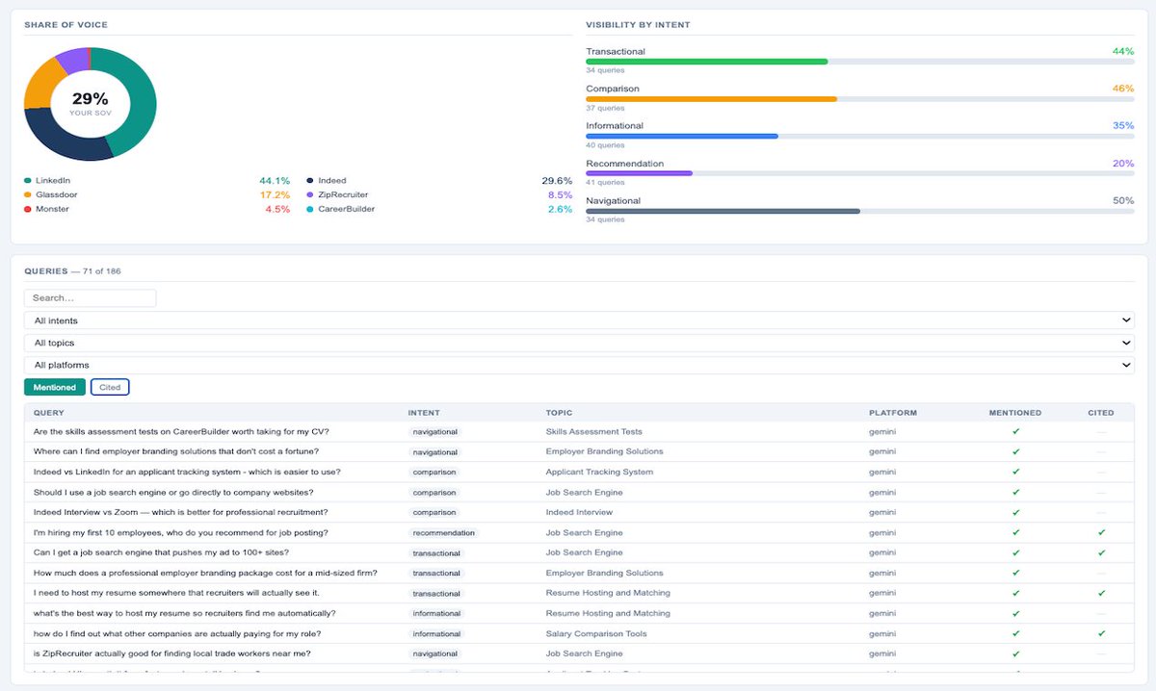Screen dimensions: 1156x691
Task: Click the CareerBuilder legend color dot
Action: tap(309, 209)
